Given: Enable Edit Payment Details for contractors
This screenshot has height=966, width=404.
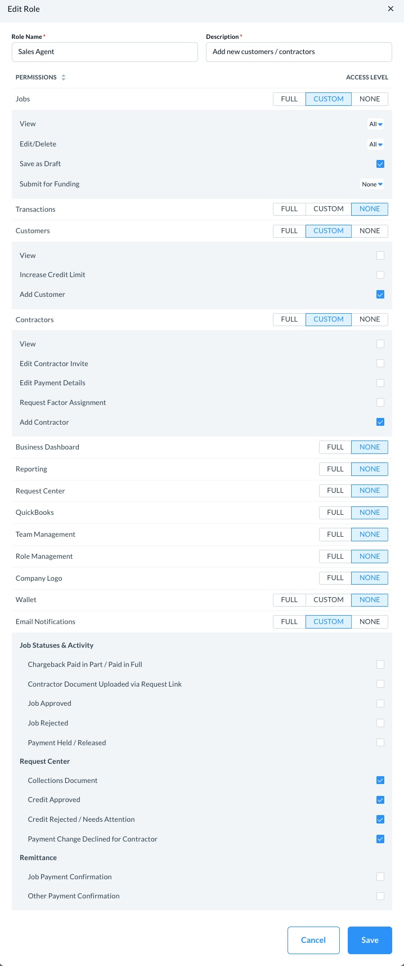Looking at the screenshot, I should (x=380, y=383).
